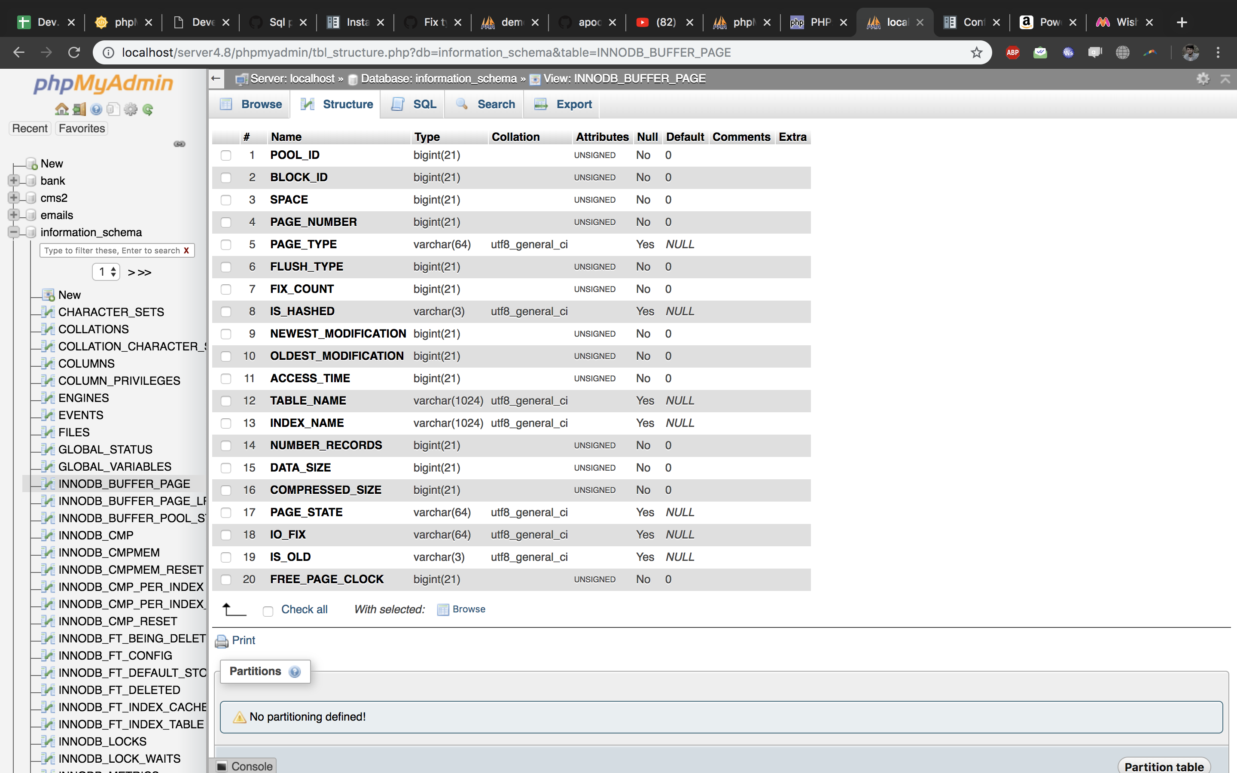This screenshot has width=1237, height=773.
Task: Click the Browse icon next to With selected
Action: [x=443, y=609]
